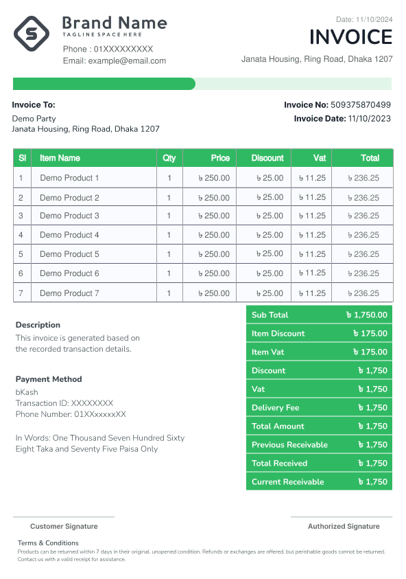Select invoice number 509375870499
This screenshot has width=406, height=579.
tap(360, 105)
